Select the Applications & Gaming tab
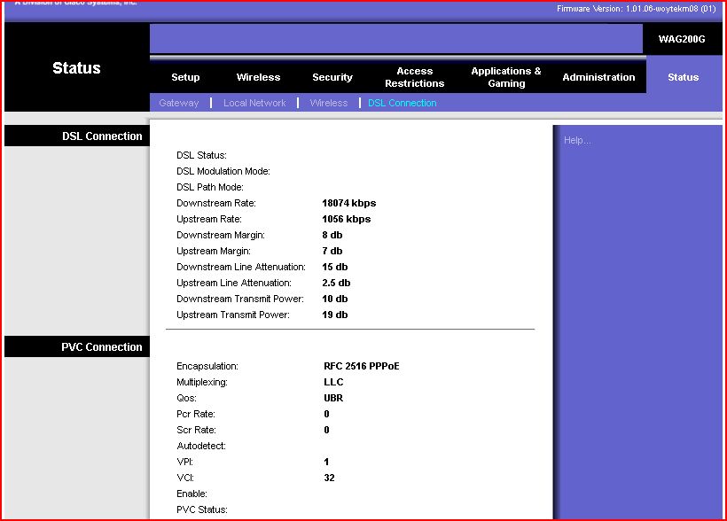727x521 pixels. coord(506,77)
